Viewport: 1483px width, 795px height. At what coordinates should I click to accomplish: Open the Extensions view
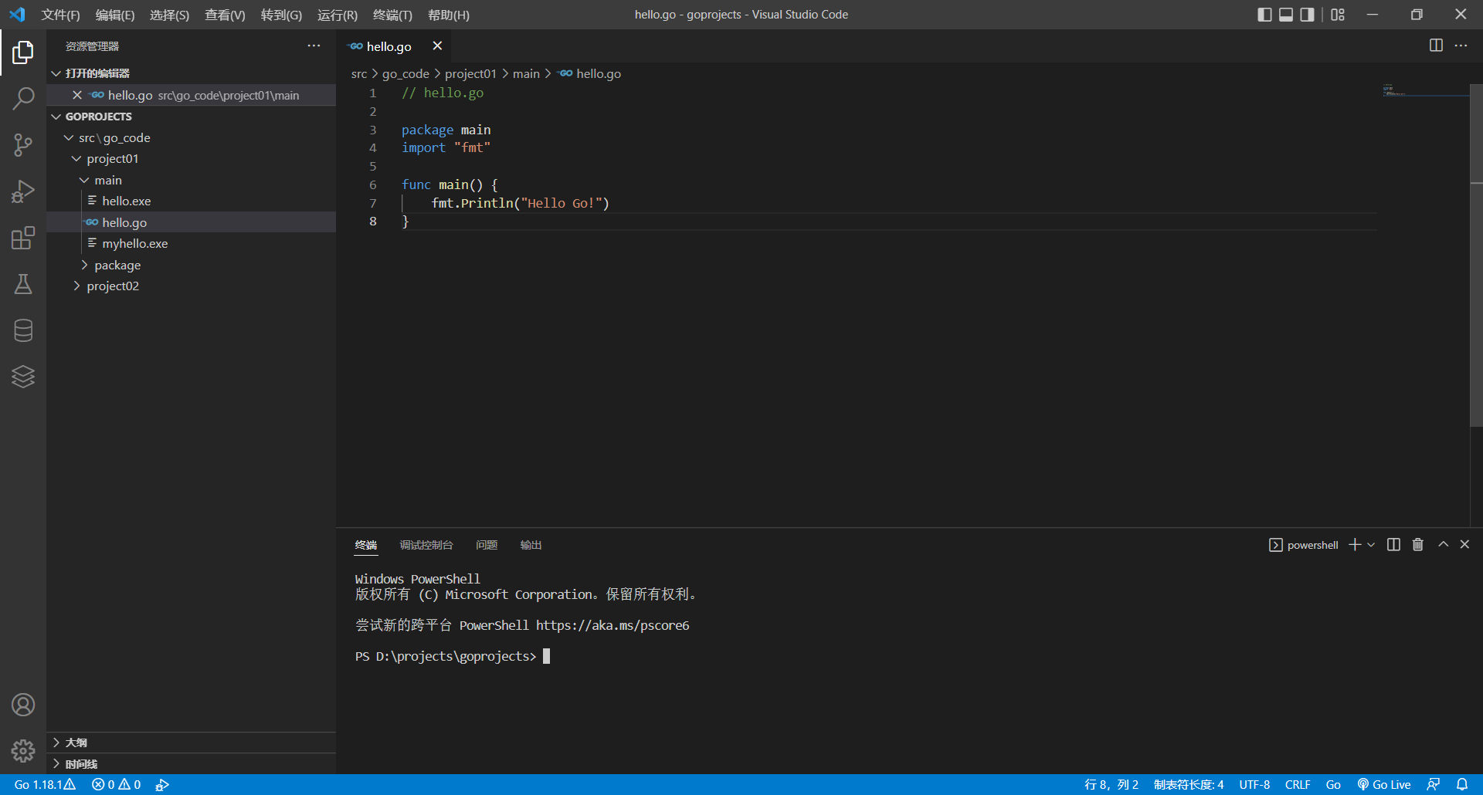pos(23,238)
